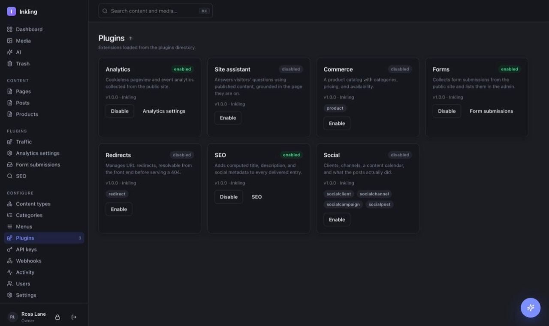Click the disabled badge on Redirects card
The image size is (549, 326).
tap(182, 155)
